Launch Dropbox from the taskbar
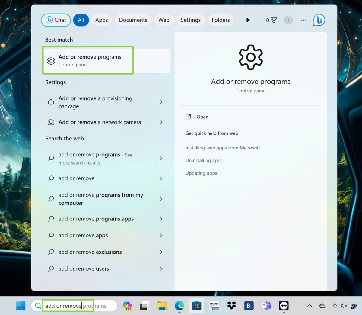Screen dimensions: 362x315 click(231, 306)
